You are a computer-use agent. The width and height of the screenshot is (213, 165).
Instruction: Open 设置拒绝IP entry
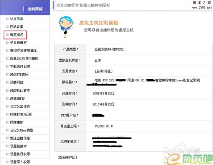pos(18,146)
